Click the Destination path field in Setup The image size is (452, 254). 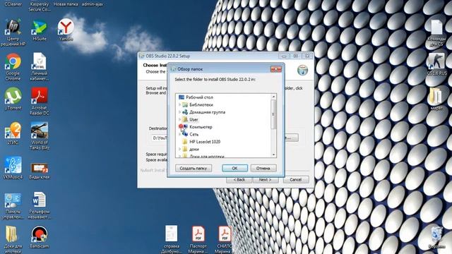point(159,138)
